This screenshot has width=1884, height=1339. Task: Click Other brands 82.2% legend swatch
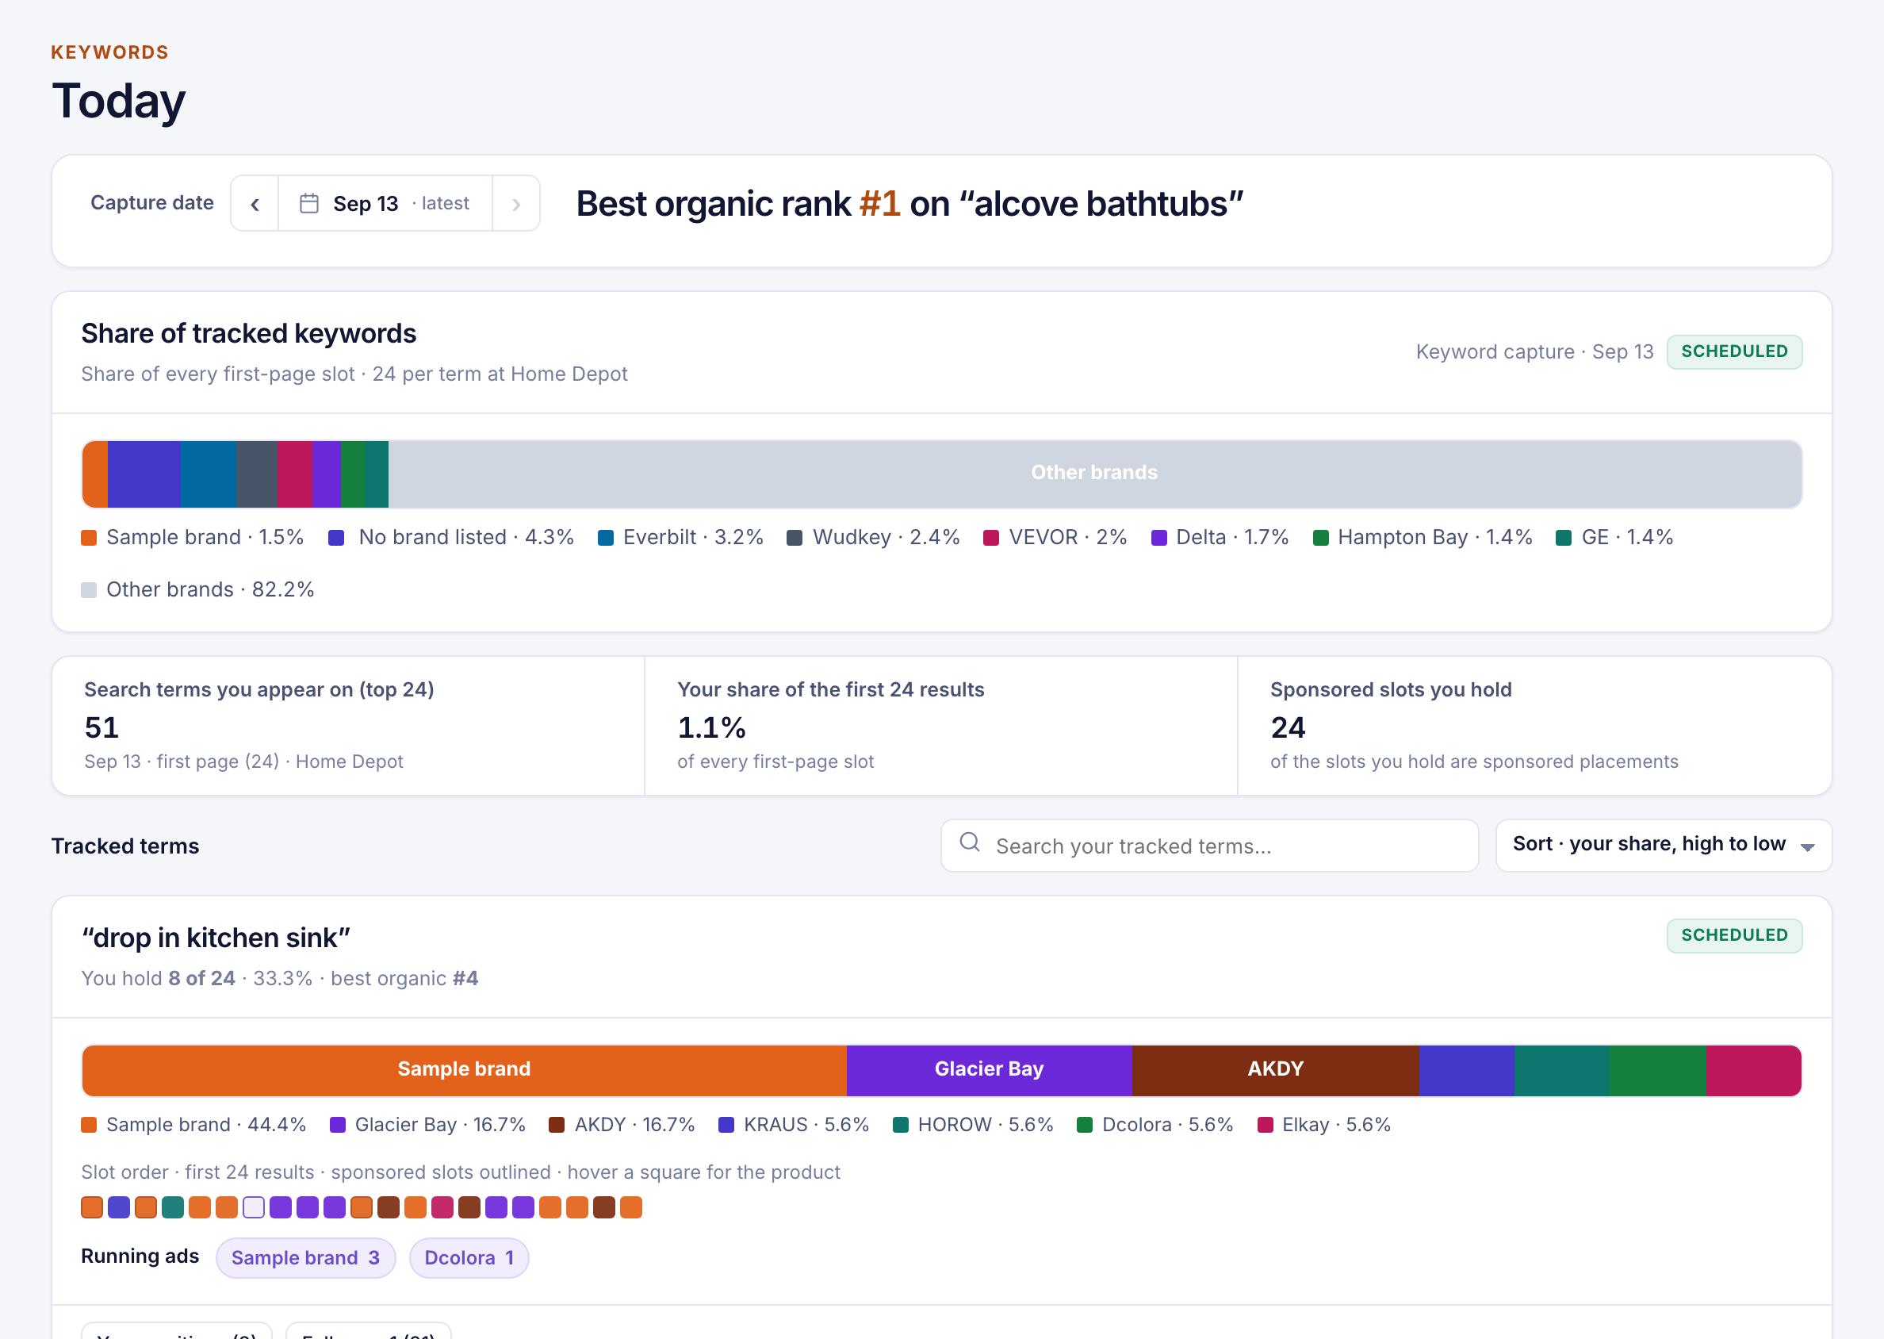tap(89, 589)
